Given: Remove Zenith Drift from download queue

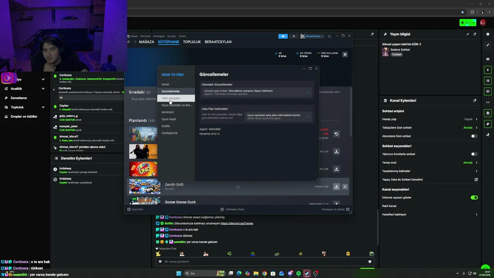Looking at the screenshot, I should pos(345,186).
